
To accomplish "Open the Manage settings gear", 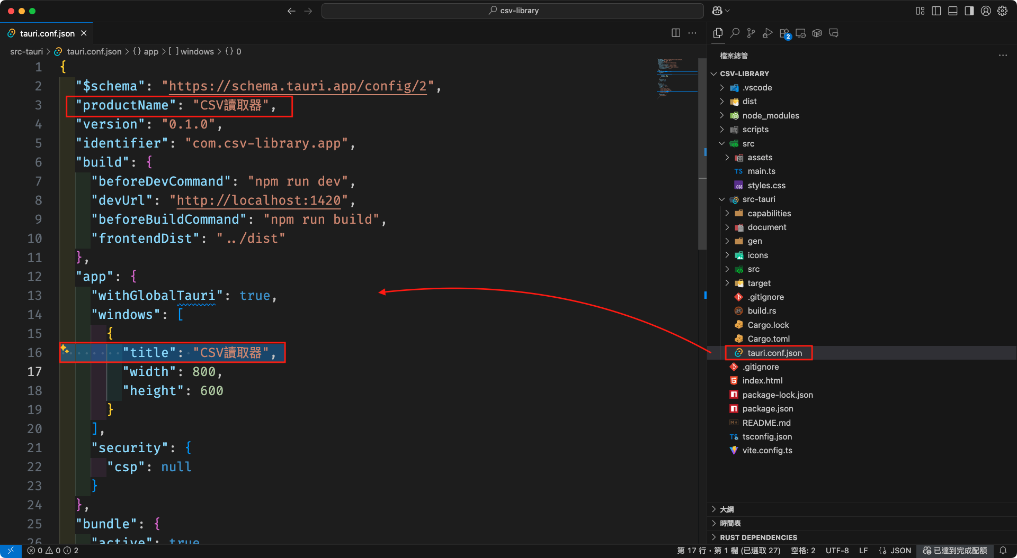I will (x=1003, y=11).
